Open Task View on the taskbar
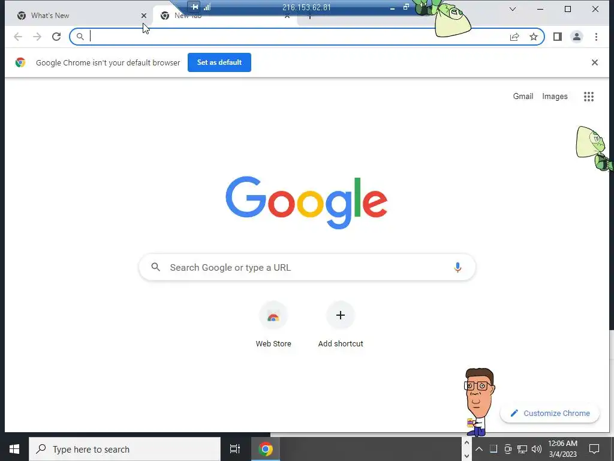Screen dimensions: 614x461 pos(234,449)
